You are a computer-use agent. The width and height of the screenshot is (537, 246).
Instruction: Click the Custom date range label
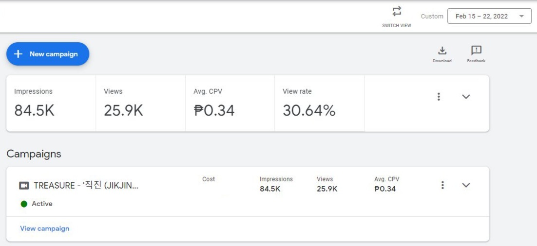click(432, 16)
